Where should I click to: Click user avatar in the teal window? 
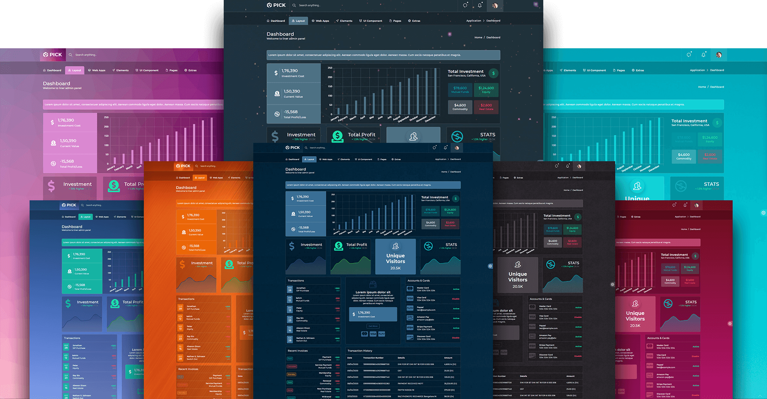click(x=719, y=55)
